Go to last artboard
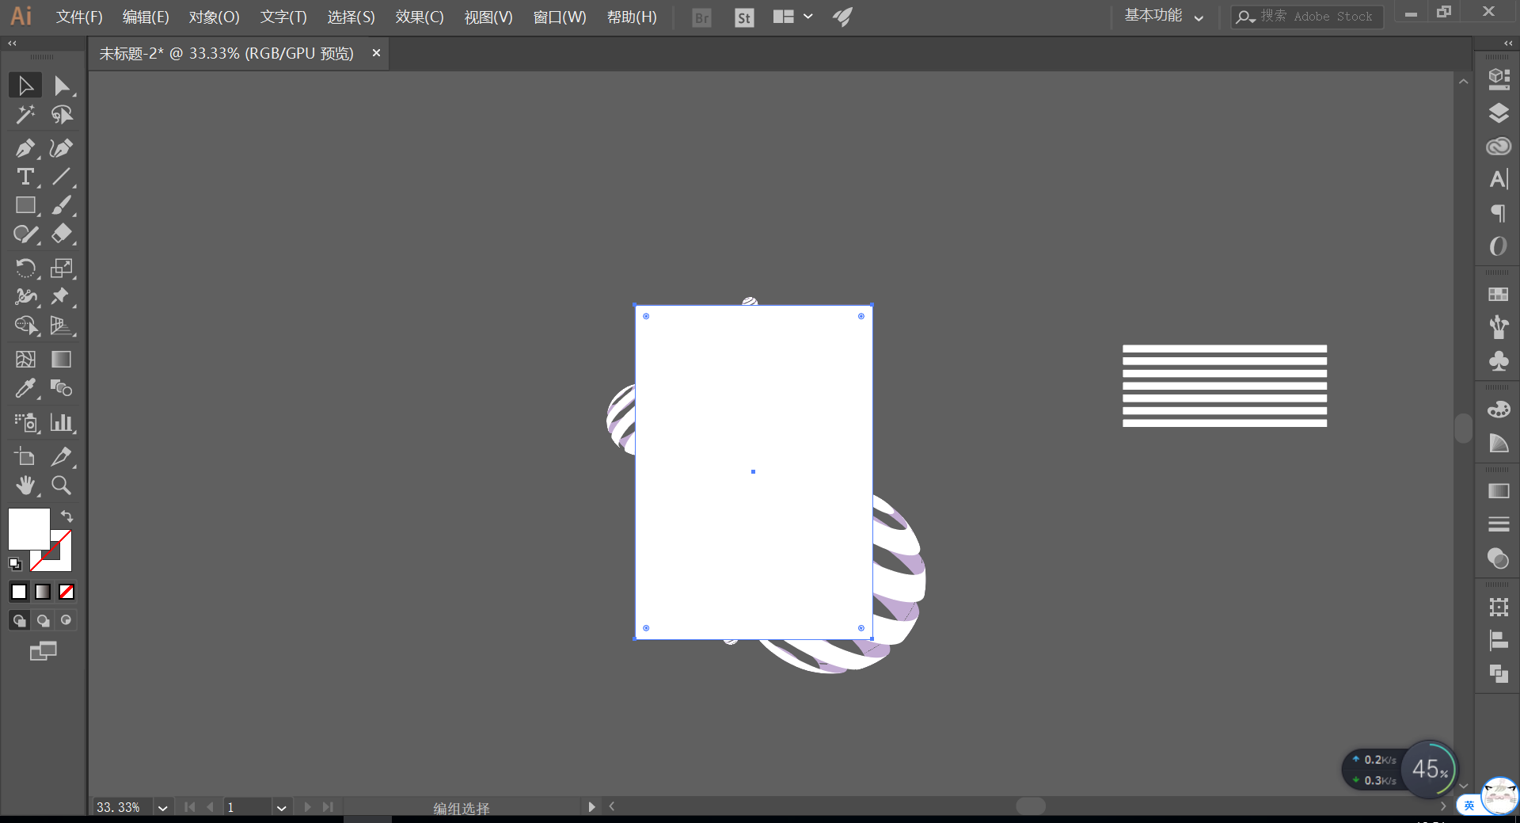 click(328, 807)
